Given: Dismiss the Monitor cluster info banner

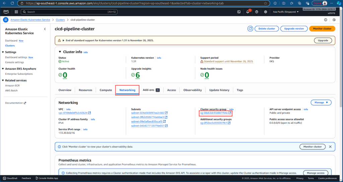Looking at the screenshot, I should (x=330, y=147).
